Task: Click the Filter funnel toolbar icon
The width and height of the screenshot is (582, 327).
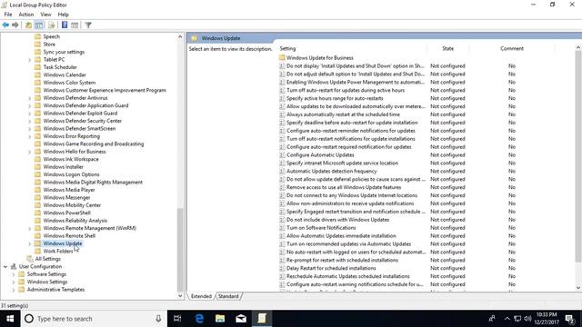Action: point(88,25)
